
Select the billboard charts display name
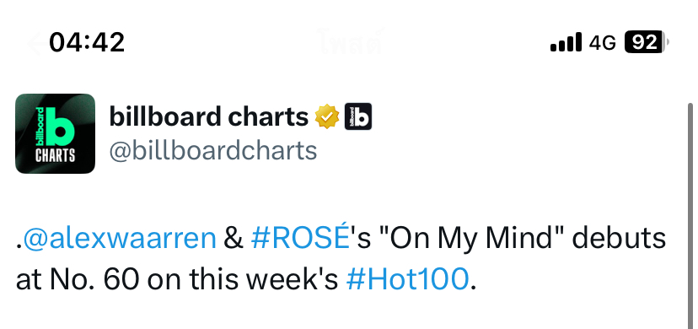pos(209,116)
